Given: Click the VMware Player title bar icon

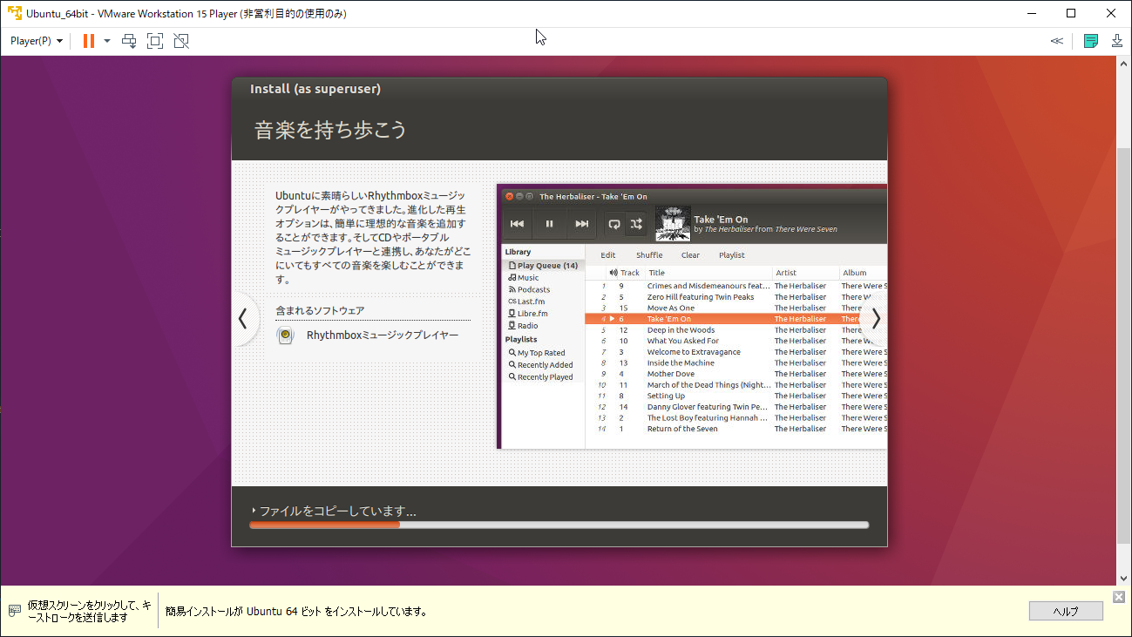Looking at the screenshot, I should click(14, 13).
